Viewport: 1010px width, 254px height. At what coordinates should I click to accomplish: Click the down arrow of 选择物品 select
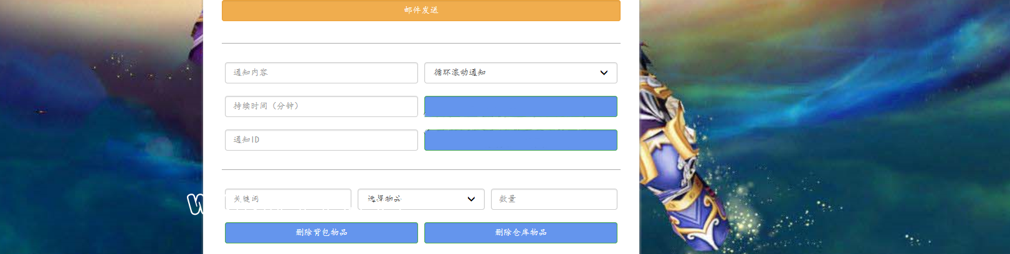[x=471, y=199]
